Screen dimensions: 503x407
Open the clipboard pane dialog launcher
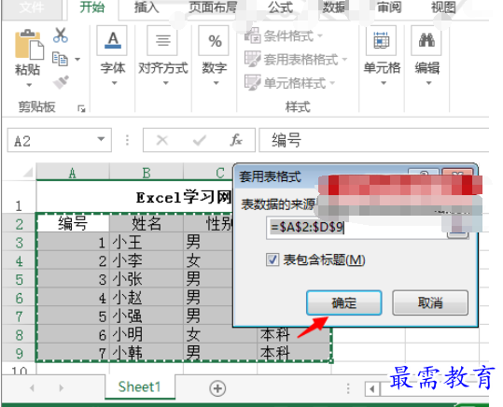tap(81, 109)
